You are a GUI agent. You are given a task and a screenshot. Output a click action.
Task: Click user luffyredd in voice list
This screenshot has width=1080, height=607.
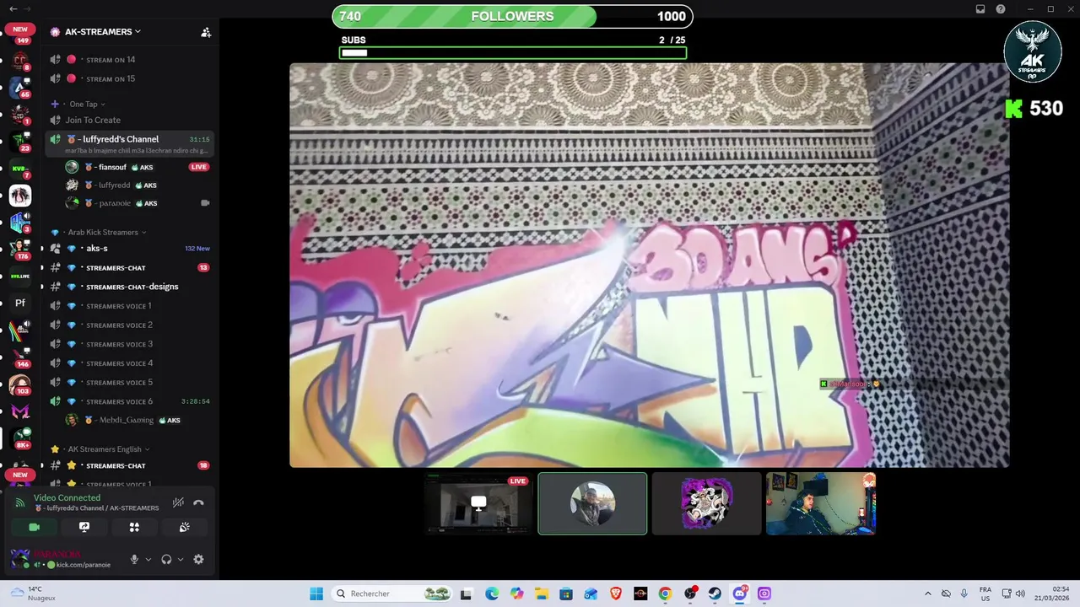(114, 185)
